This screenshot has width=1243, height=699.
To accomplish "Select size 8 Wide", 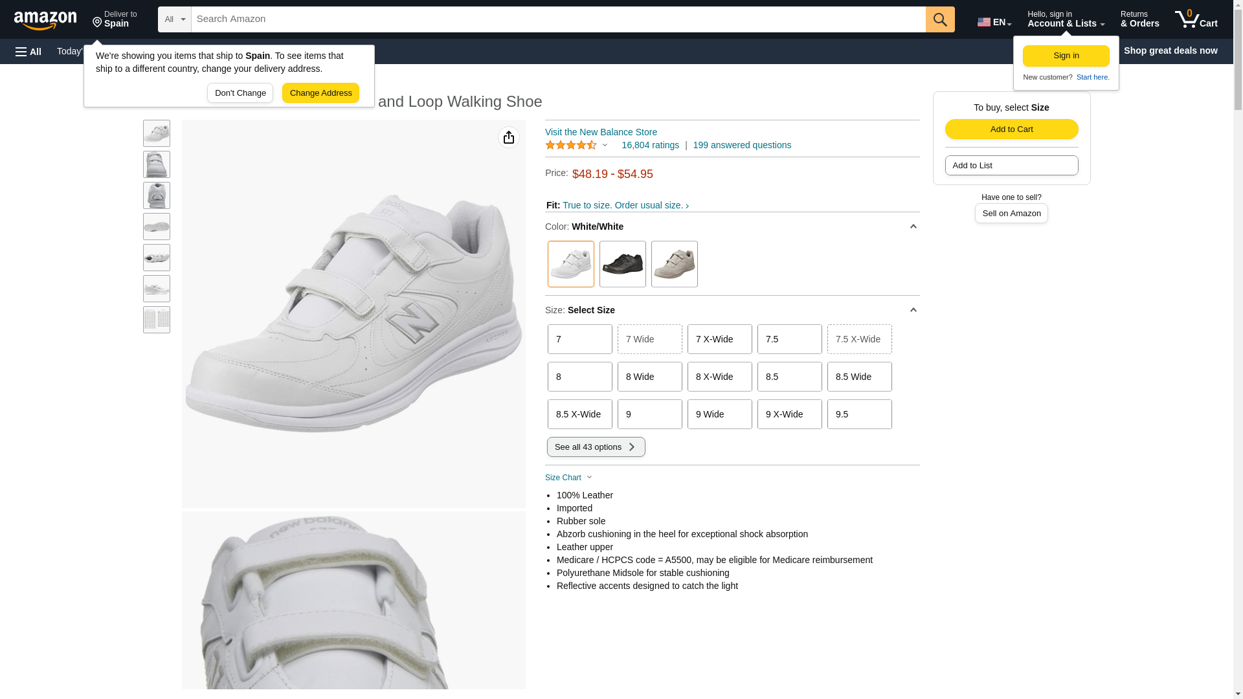I will click(649, 377).
